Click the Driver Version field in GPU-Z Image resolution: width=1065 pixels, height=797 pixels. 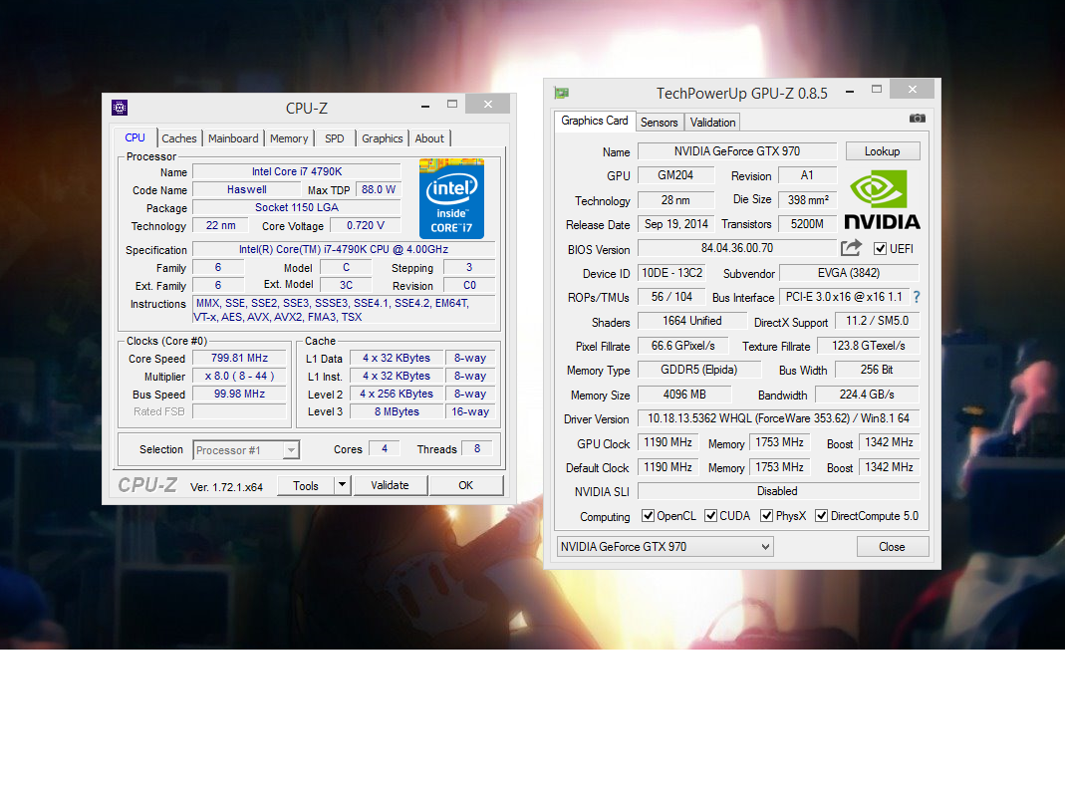pos(778,418)
